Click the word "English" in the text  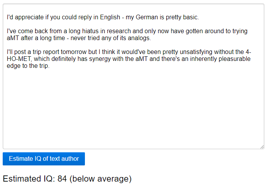[x=110, y=17]
